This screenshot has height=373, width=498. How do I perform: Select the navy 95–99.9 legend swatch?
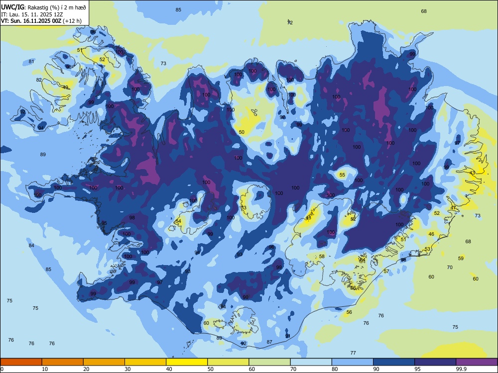tap(435, 362)
